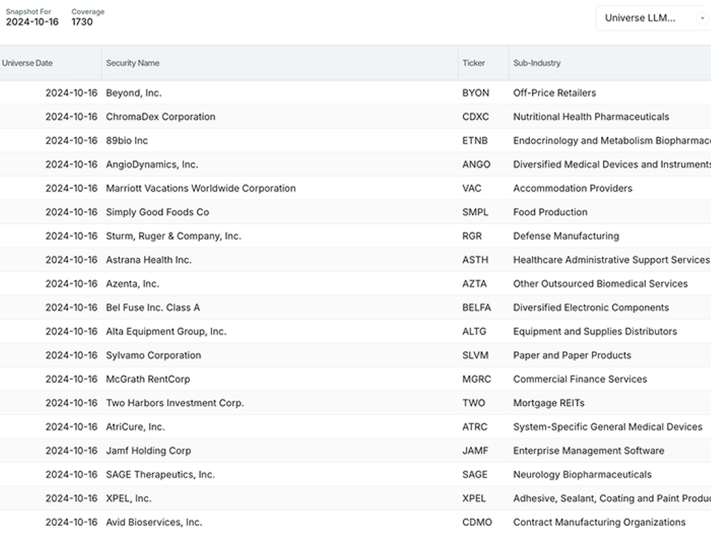The width and height of the screenshot is (711, 533).
Task: Select Food Production sub-industry cell
Action: pyautogui.click(x=550, y=212)
